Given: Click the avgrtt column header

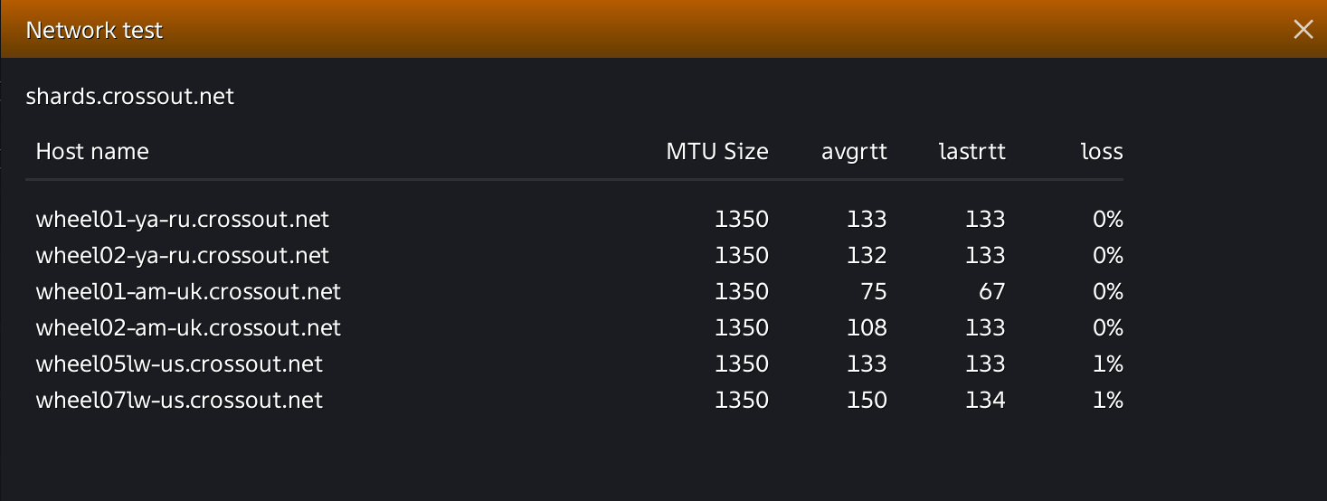Looking at the screenshot, I should [855, 152].
